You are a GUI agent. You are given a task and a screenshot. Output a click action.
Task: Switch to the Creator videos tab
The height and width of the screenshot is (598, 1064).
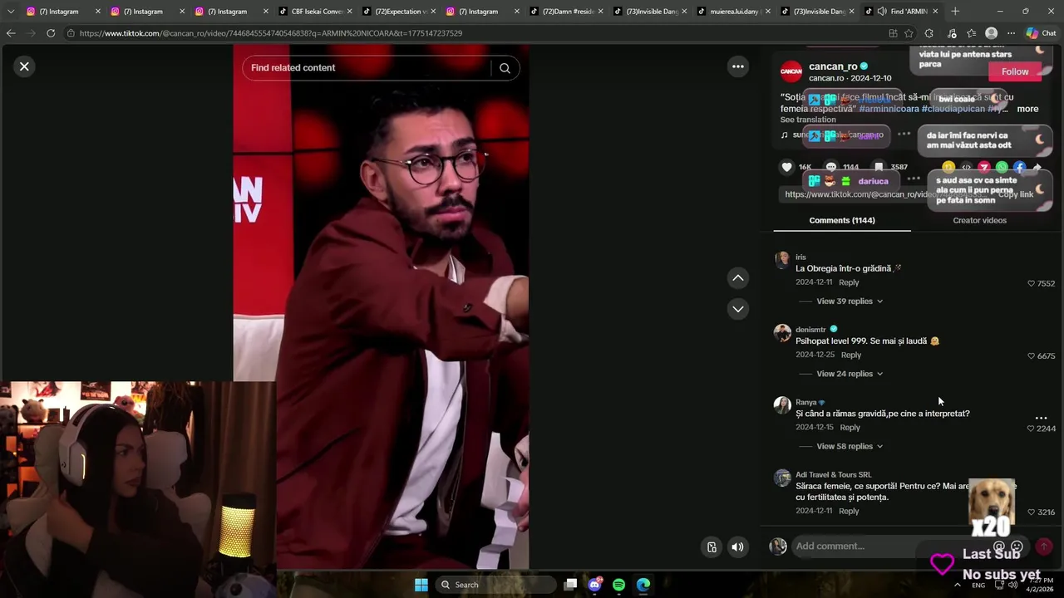coord(979,220)
